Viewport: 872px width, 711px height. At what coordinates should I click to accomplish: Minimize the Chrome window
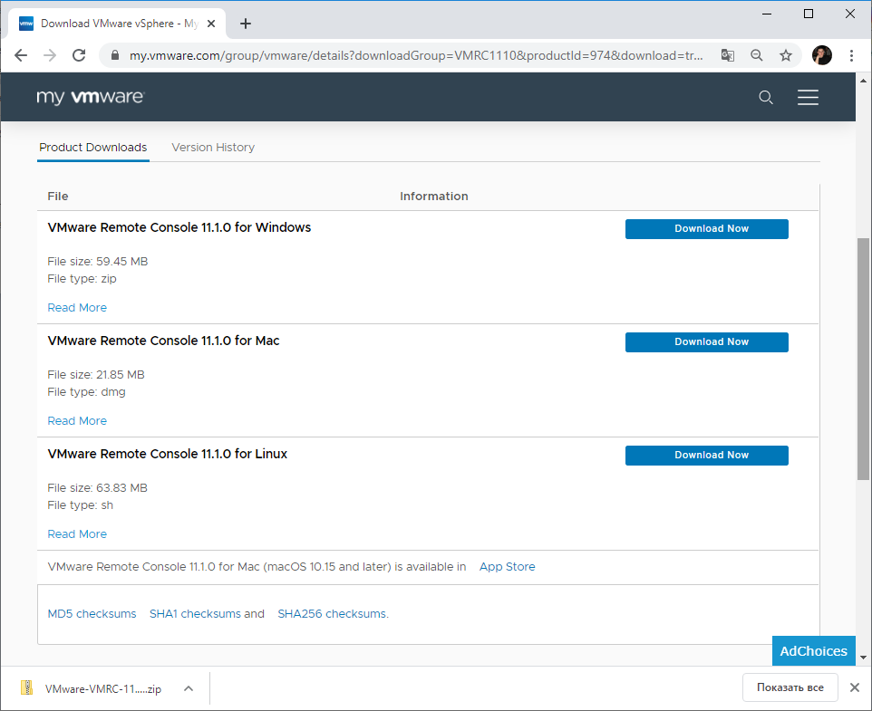[x=767, y=14]
